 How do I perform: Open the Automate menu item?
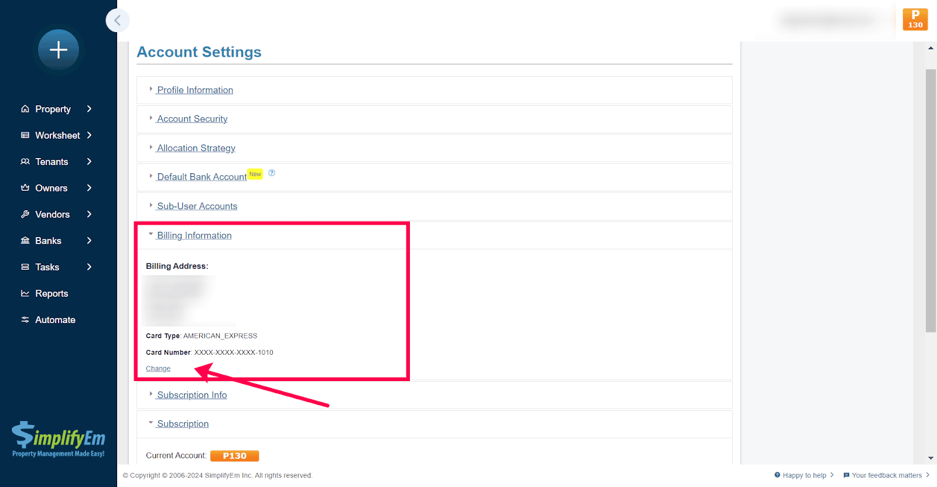(x=55, y=320)
